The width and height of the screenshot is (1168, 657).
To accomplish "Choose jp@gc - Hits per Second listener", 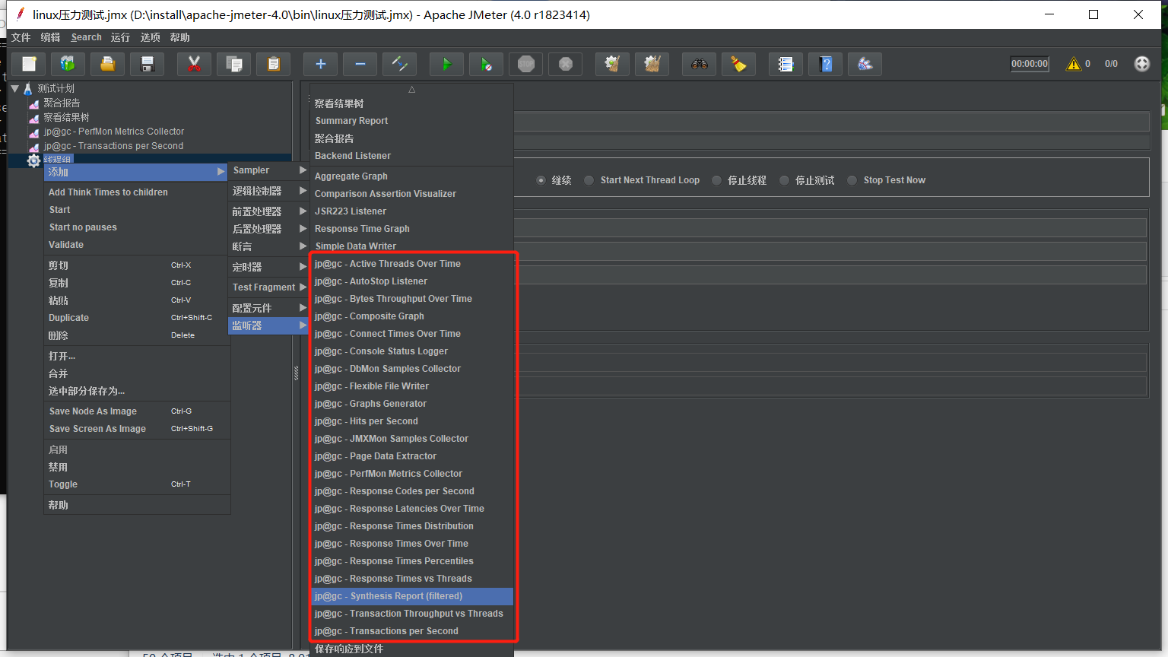I will click(x=412, y=421).
